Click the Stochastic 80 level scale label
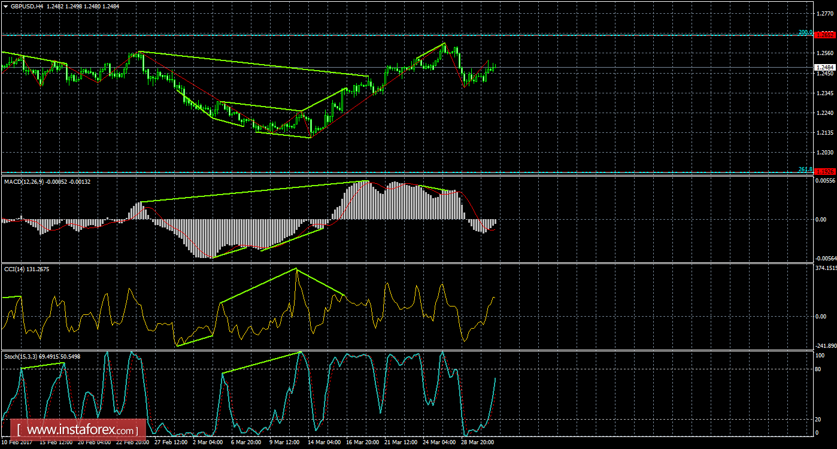Screen dimensions: 837x449 pyautogui.click(x=820, y=369)
